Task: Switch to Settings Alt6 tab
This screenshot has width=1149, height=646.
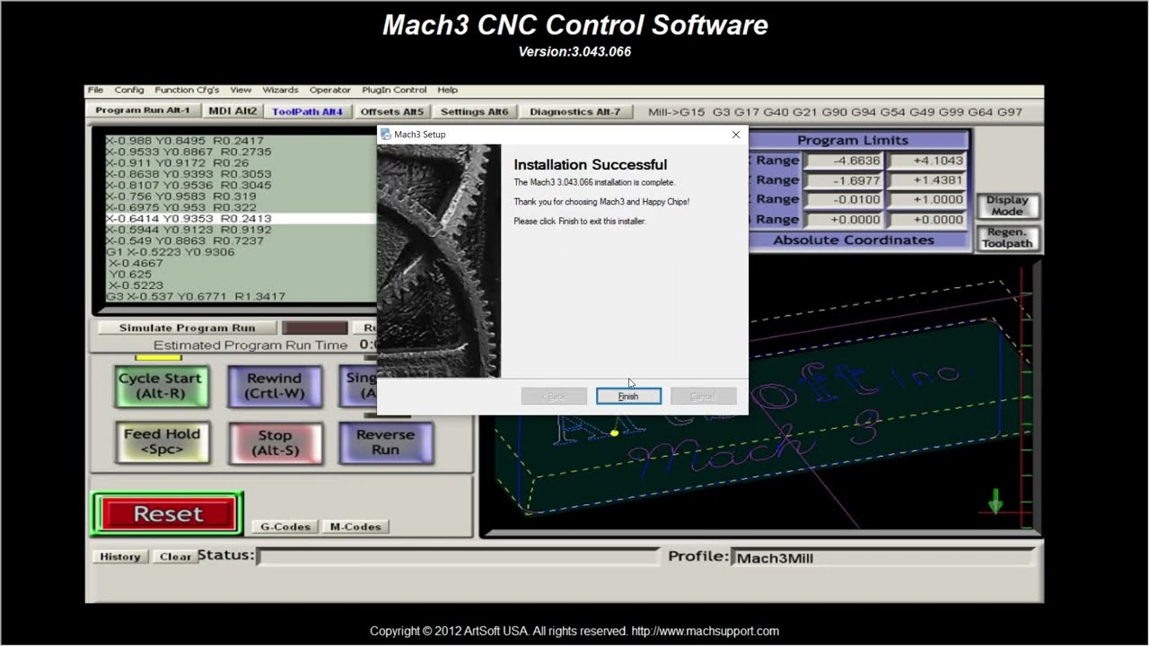Action: click(x=474, y=111)
